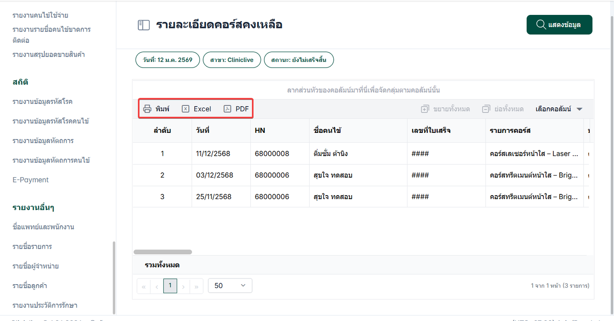
Task: Go to the next page arrow
Action: pos(183,287)
